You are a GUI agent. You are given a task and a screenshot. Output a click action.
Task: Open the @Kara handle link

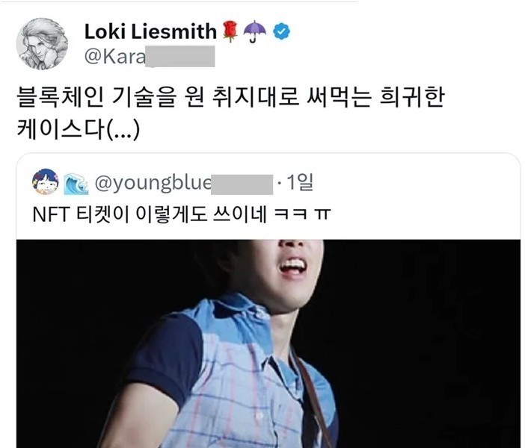(x=150, y=56)
